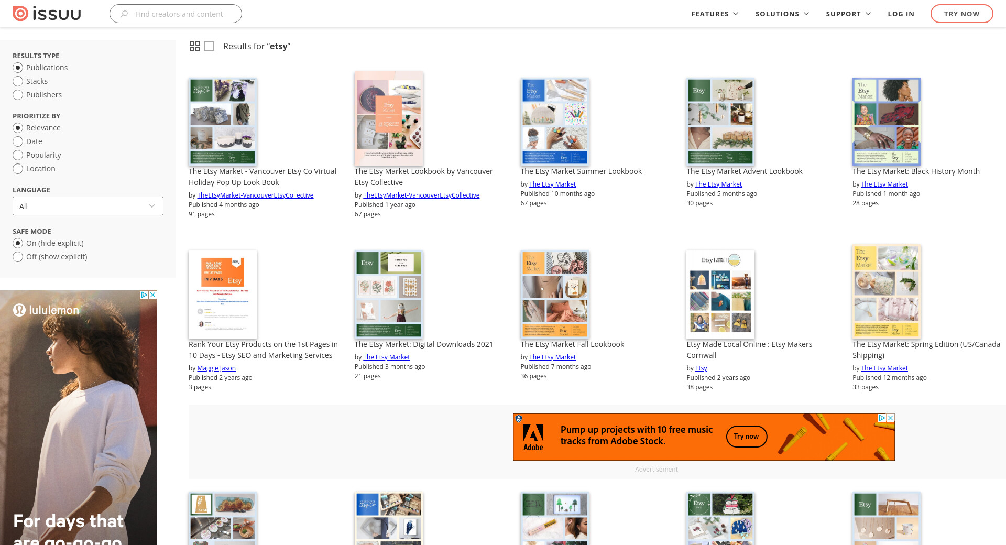The width and height of the screenshot is (1006, 545).
Task: Open the Support menu
Action: click(848, 14)
